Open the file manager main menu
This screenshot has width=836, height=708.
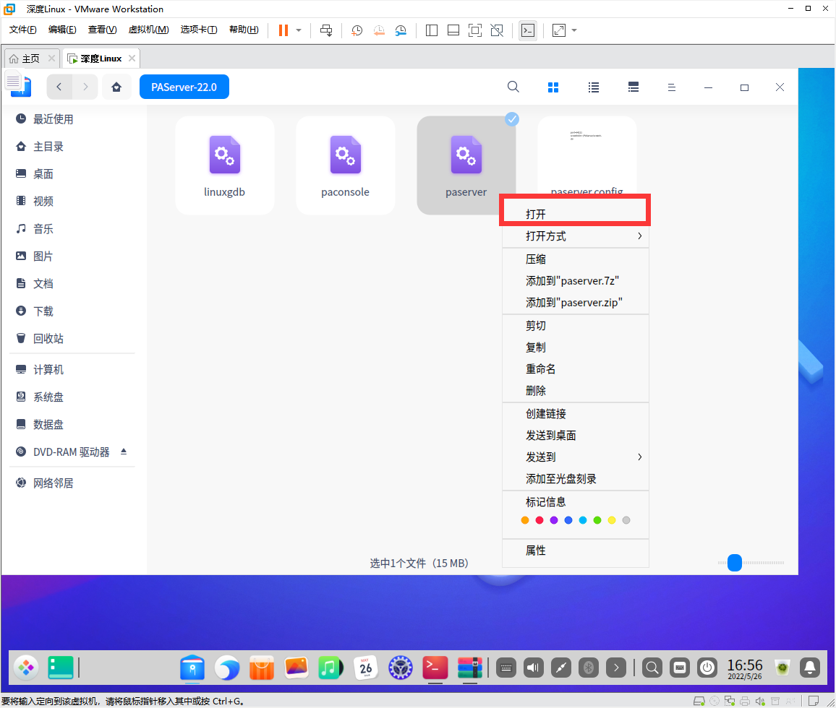click(672, 87)
